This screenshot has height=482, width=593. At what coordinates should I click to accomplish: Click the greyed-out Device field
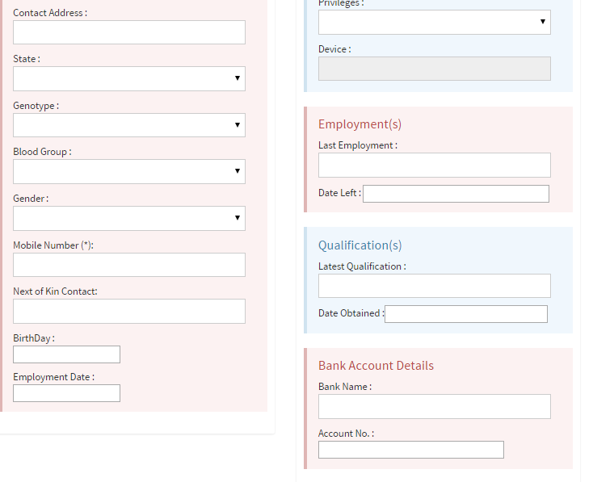[x=434, y=69]
